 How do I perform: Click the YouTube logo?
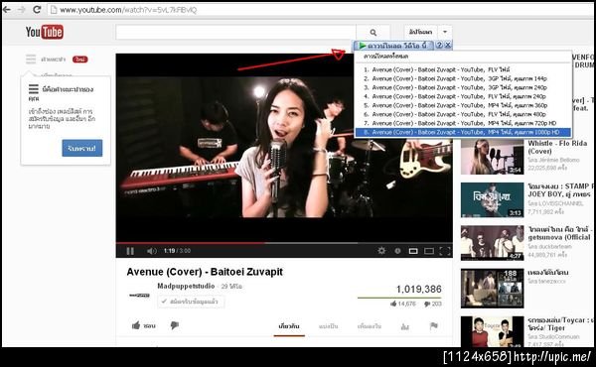click(44, 32)
